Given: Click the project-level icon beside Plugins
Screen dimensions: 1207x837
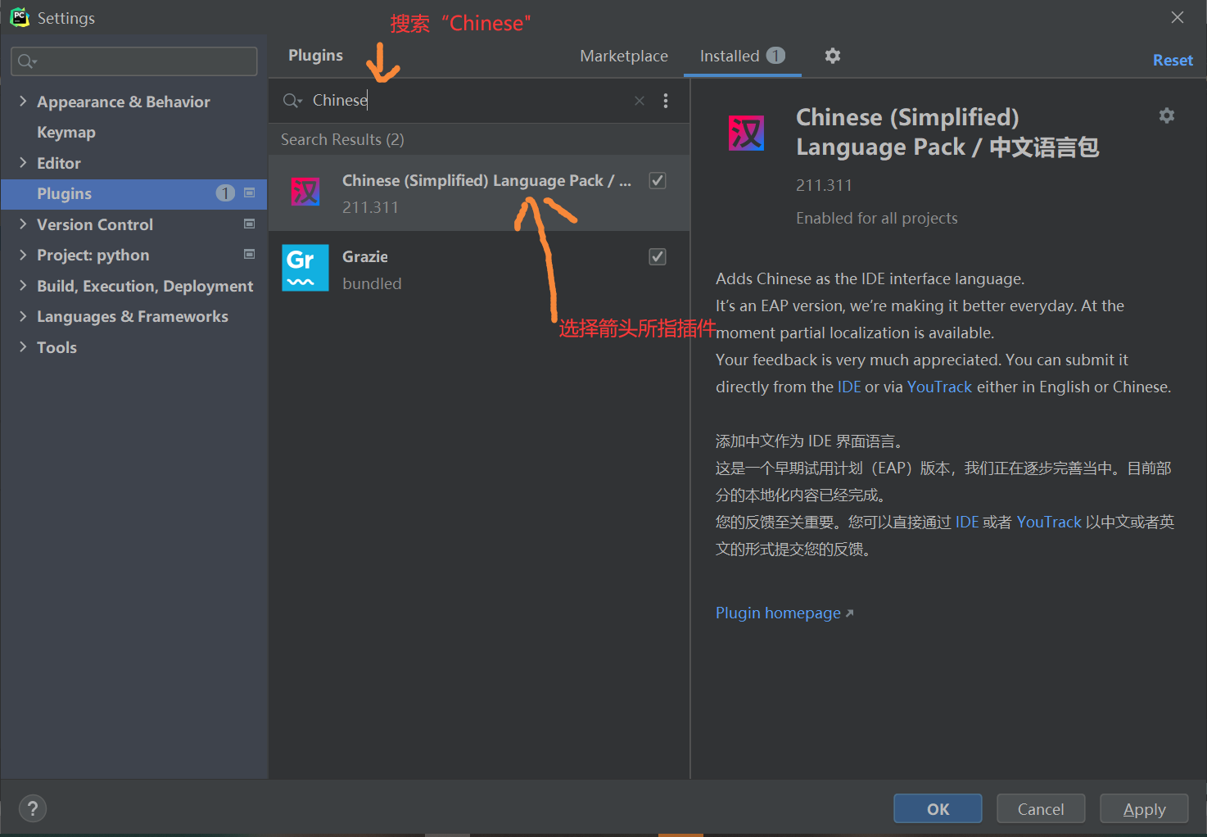Looking at the screenshot, I should 250,193.
